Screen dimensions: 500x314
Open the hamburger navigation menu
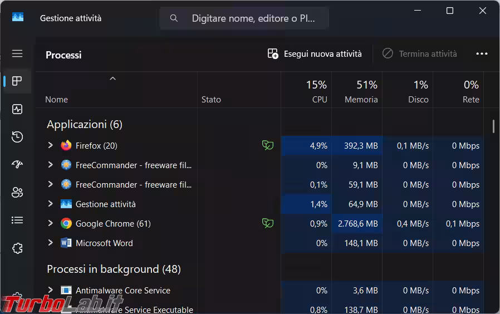pos(17,53)
